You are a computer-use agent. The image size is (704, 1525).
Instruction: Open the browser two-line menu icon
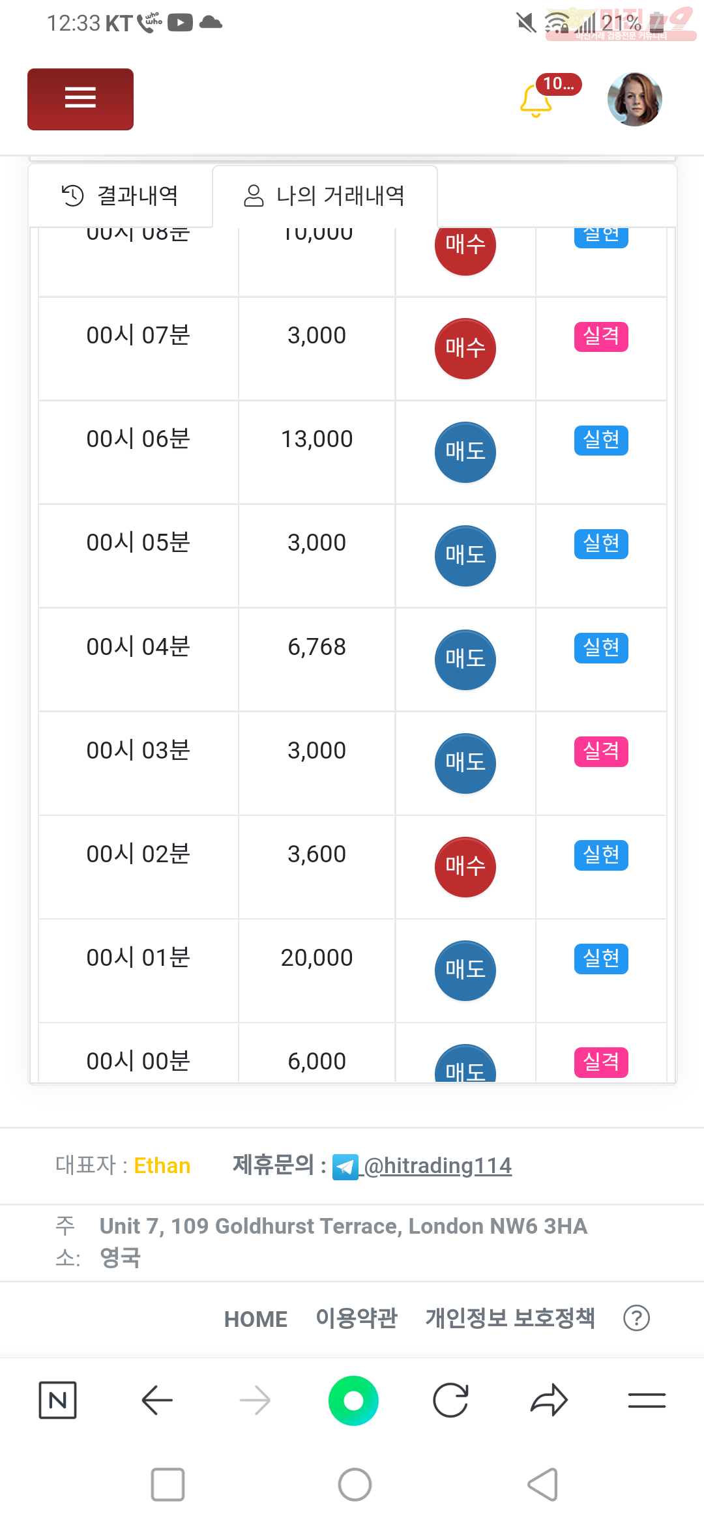click(647, 1400)
